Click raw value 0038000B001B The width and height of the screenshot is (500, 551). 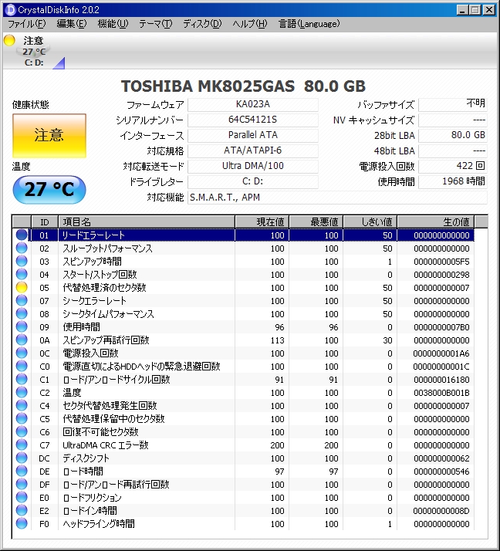click(441, 393)
